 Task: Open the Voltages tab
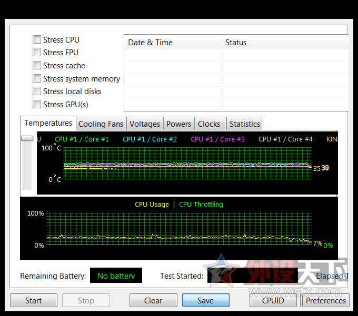(x=145, y=124)
